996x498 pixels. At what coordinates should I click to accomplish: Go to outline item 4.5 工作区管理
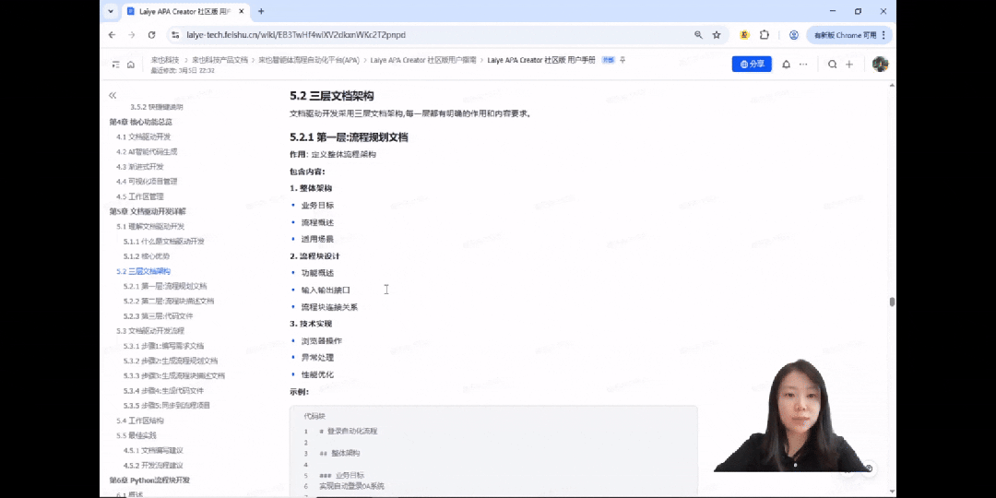pos(140,196)
